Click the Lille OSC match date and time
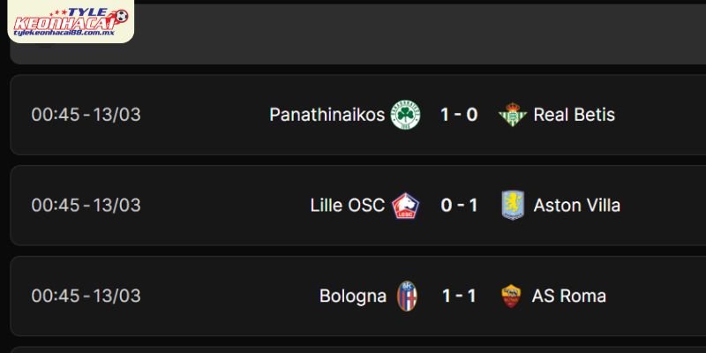The image size is (706, 353). tap(86, 206)
